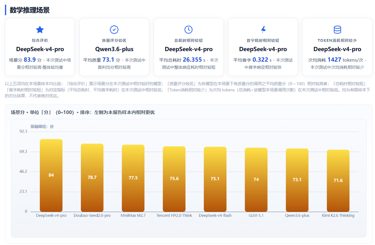Click DeepSeek-v4-pro name in 综合评价 card
The width and height of the screenshot is (375, 245).
point(40,49)
